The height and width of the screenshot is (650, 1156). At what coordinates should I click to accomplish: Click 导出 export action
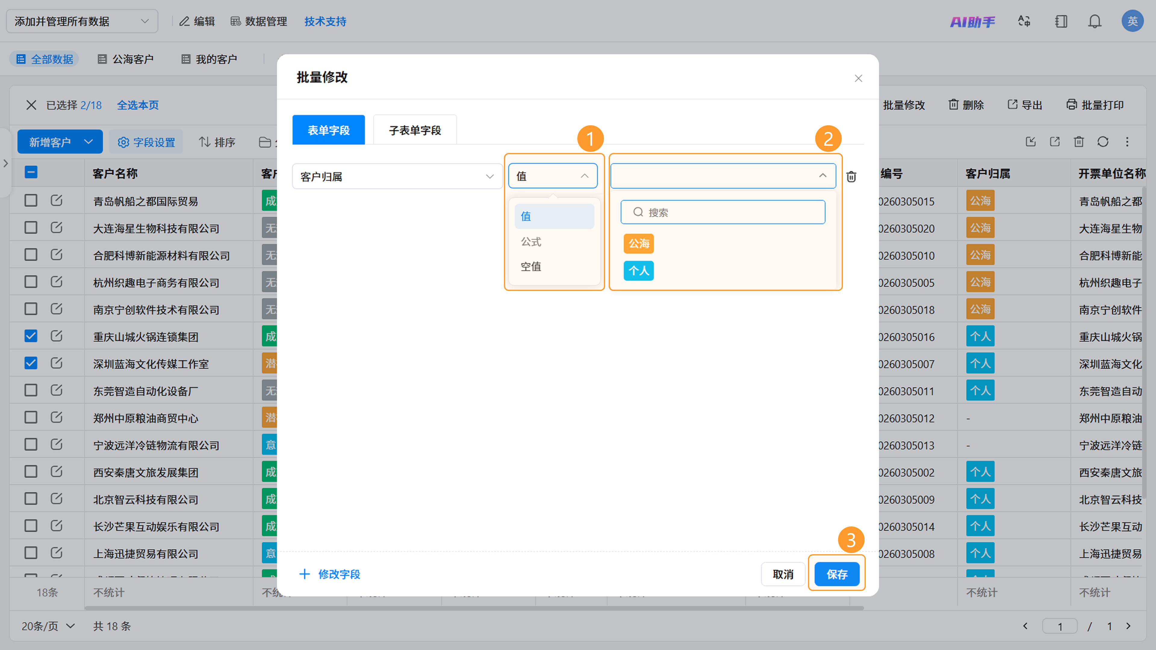[1025, 105]
